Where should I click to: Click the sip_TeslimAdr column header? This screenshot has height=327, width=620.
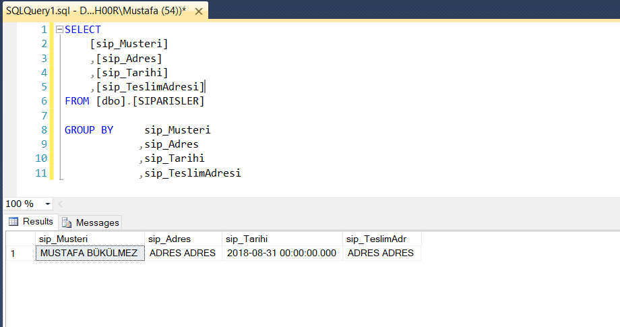tap(382, 239)
